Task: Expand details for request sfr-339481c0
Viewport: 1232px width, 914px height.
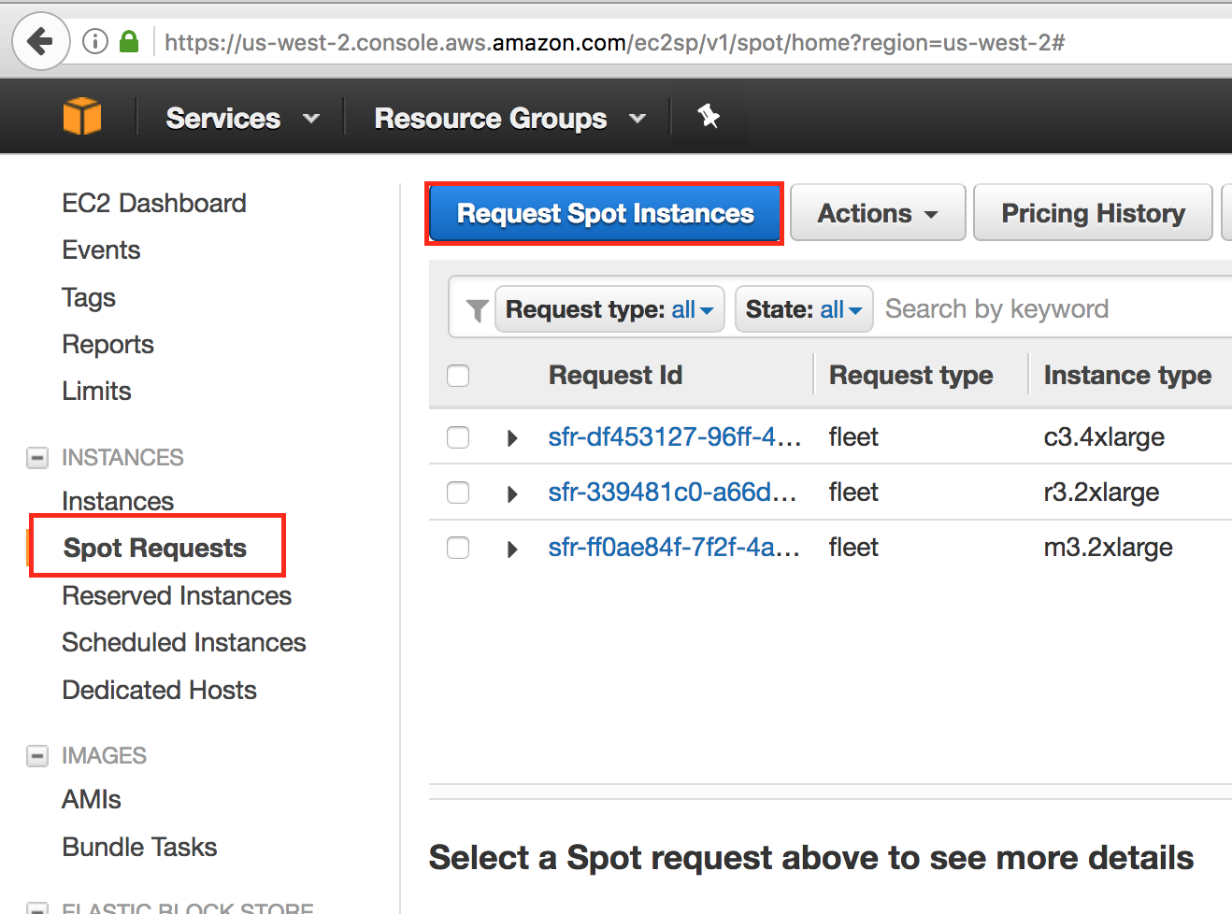Action: click(511, 493)
